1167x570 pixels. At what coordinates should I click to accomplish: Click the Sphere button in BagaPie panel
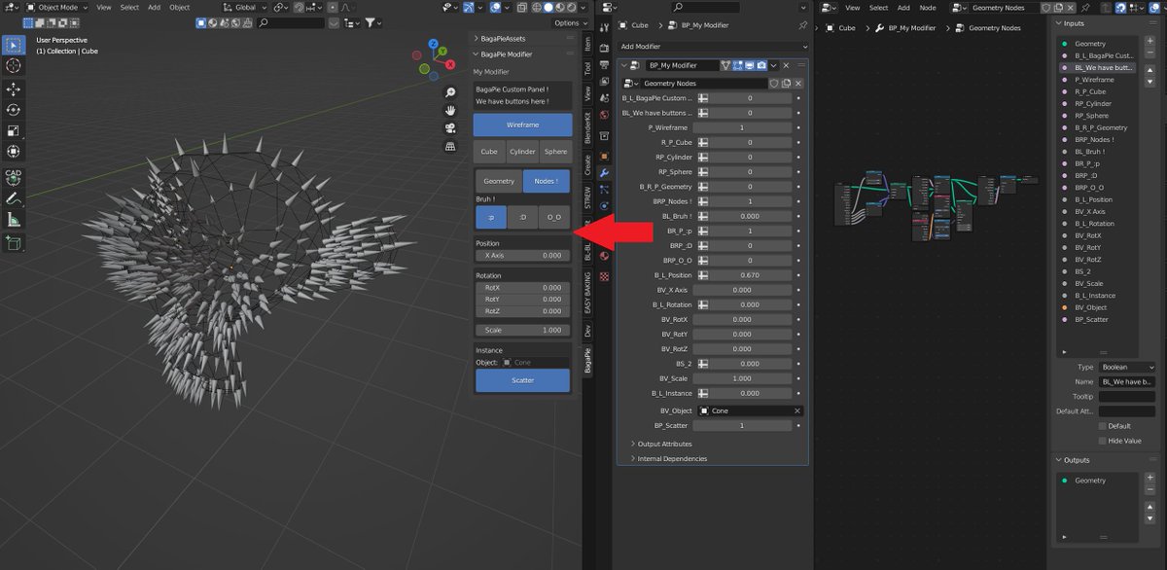556,151
